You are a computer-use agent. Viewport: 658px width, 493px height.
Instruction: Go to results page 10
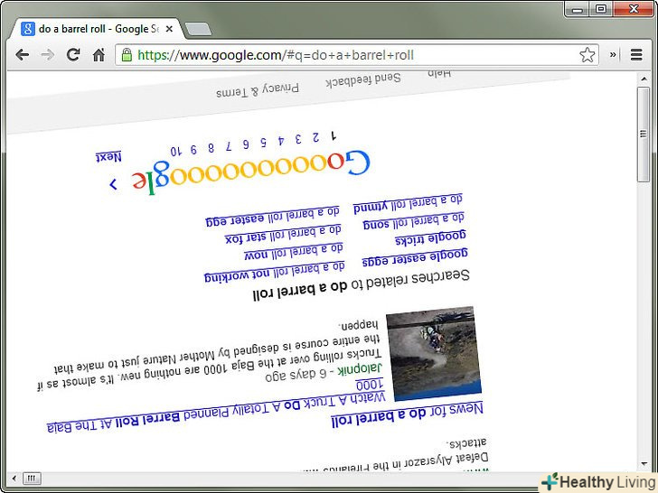[x=176, y=151]
